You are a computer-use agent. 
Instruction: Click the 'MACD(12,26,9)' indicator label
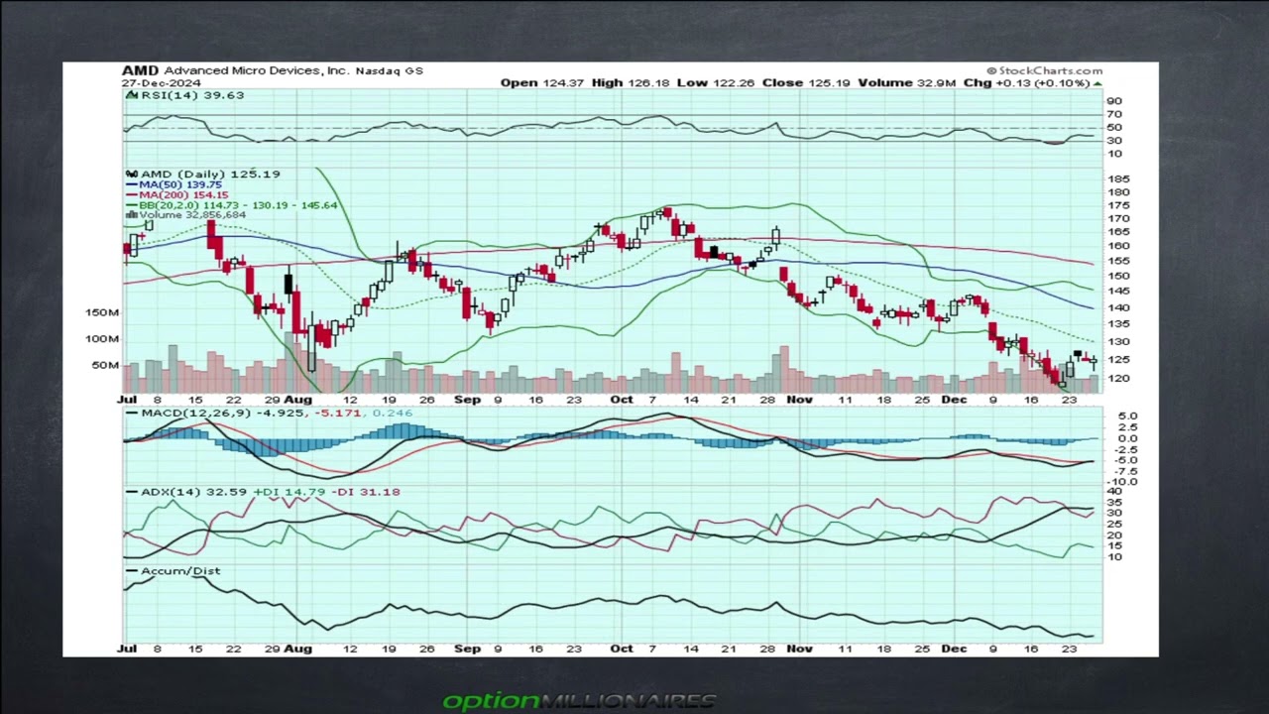click(195, 413)
